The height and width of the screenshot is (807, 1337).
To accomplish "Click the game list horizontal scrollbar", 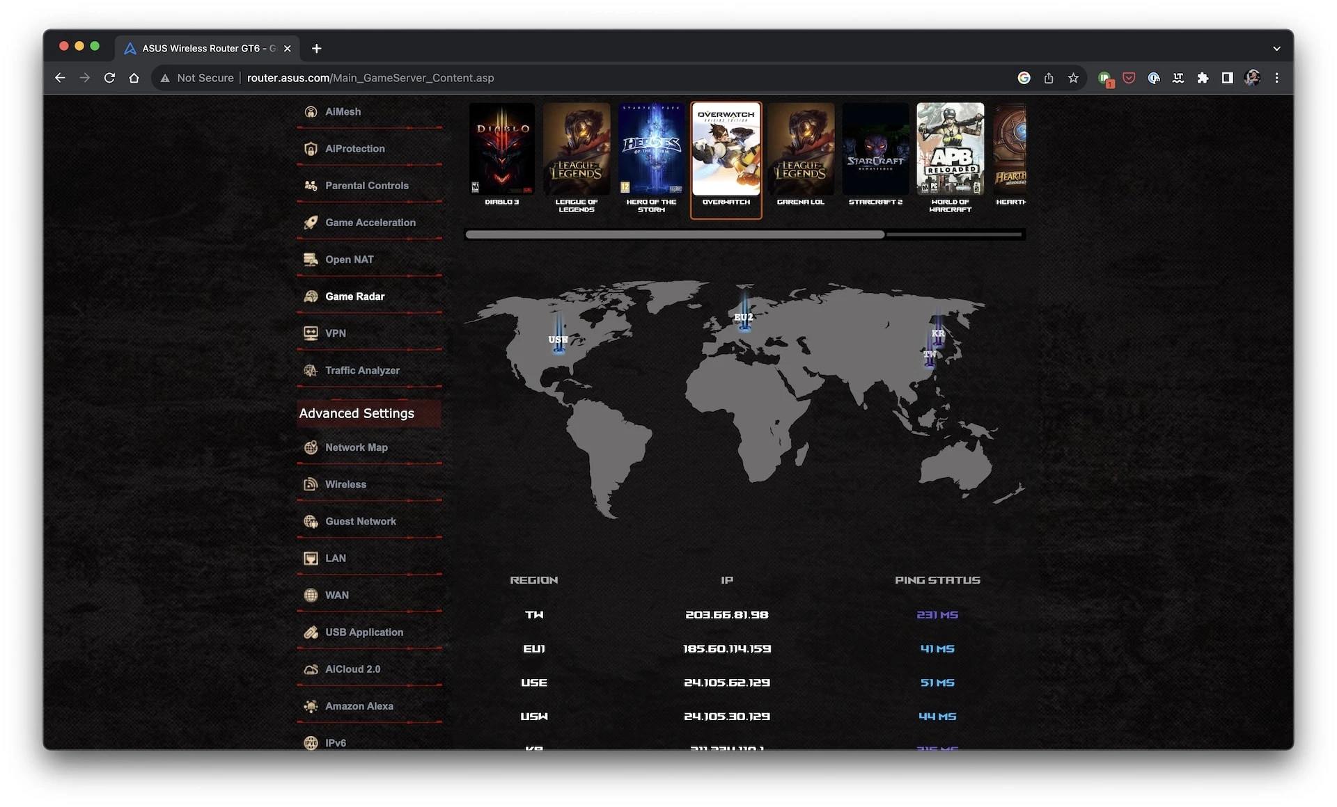I will point(675,235).
